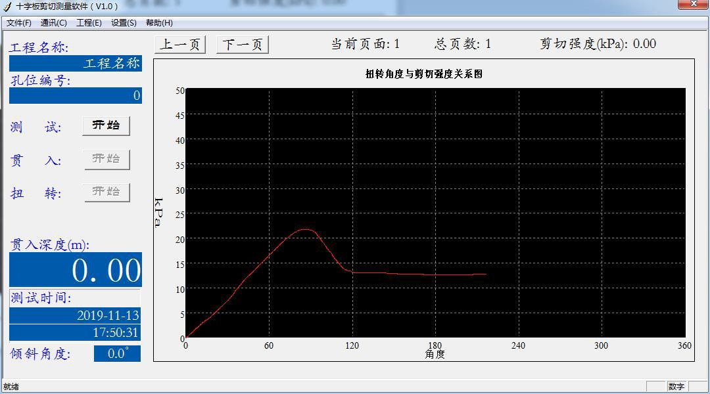Screen dimensions: 710x394
Task: Click the test time field 17:50:31
Action: pyautogui.click(x=76, y=333)
